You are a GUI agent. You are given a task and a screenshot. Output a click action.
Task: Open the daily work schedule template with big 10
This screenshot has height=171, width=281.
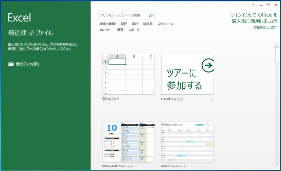click(x=128, y=142)
